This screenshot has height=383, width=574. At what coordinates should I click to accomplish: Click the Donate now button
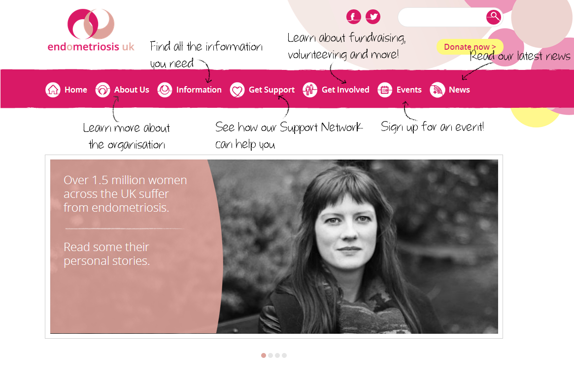(x=470, y=47)
